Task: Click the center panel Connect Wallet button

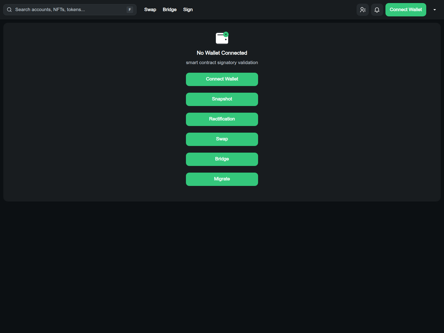Action: tap(222, 79)
